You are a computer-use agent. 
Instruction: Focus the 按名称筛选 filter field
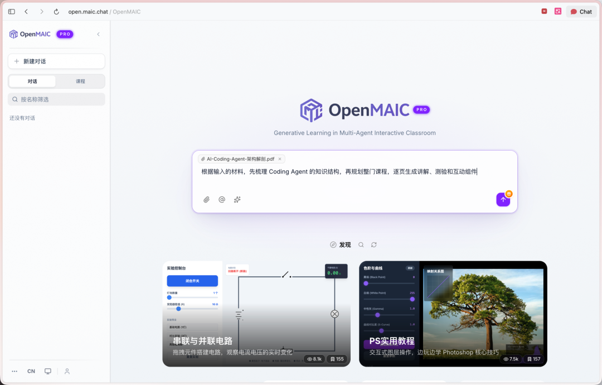(x=56, y=99)
